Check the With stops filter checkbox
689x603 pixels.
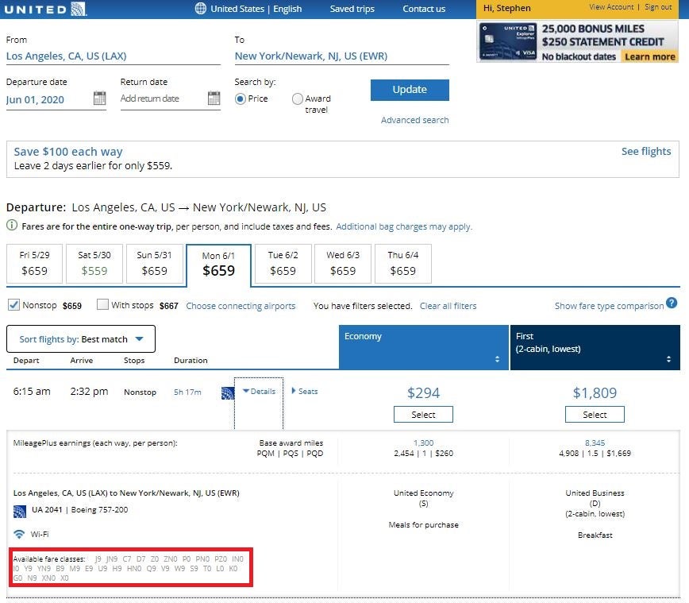click(102, 304)
